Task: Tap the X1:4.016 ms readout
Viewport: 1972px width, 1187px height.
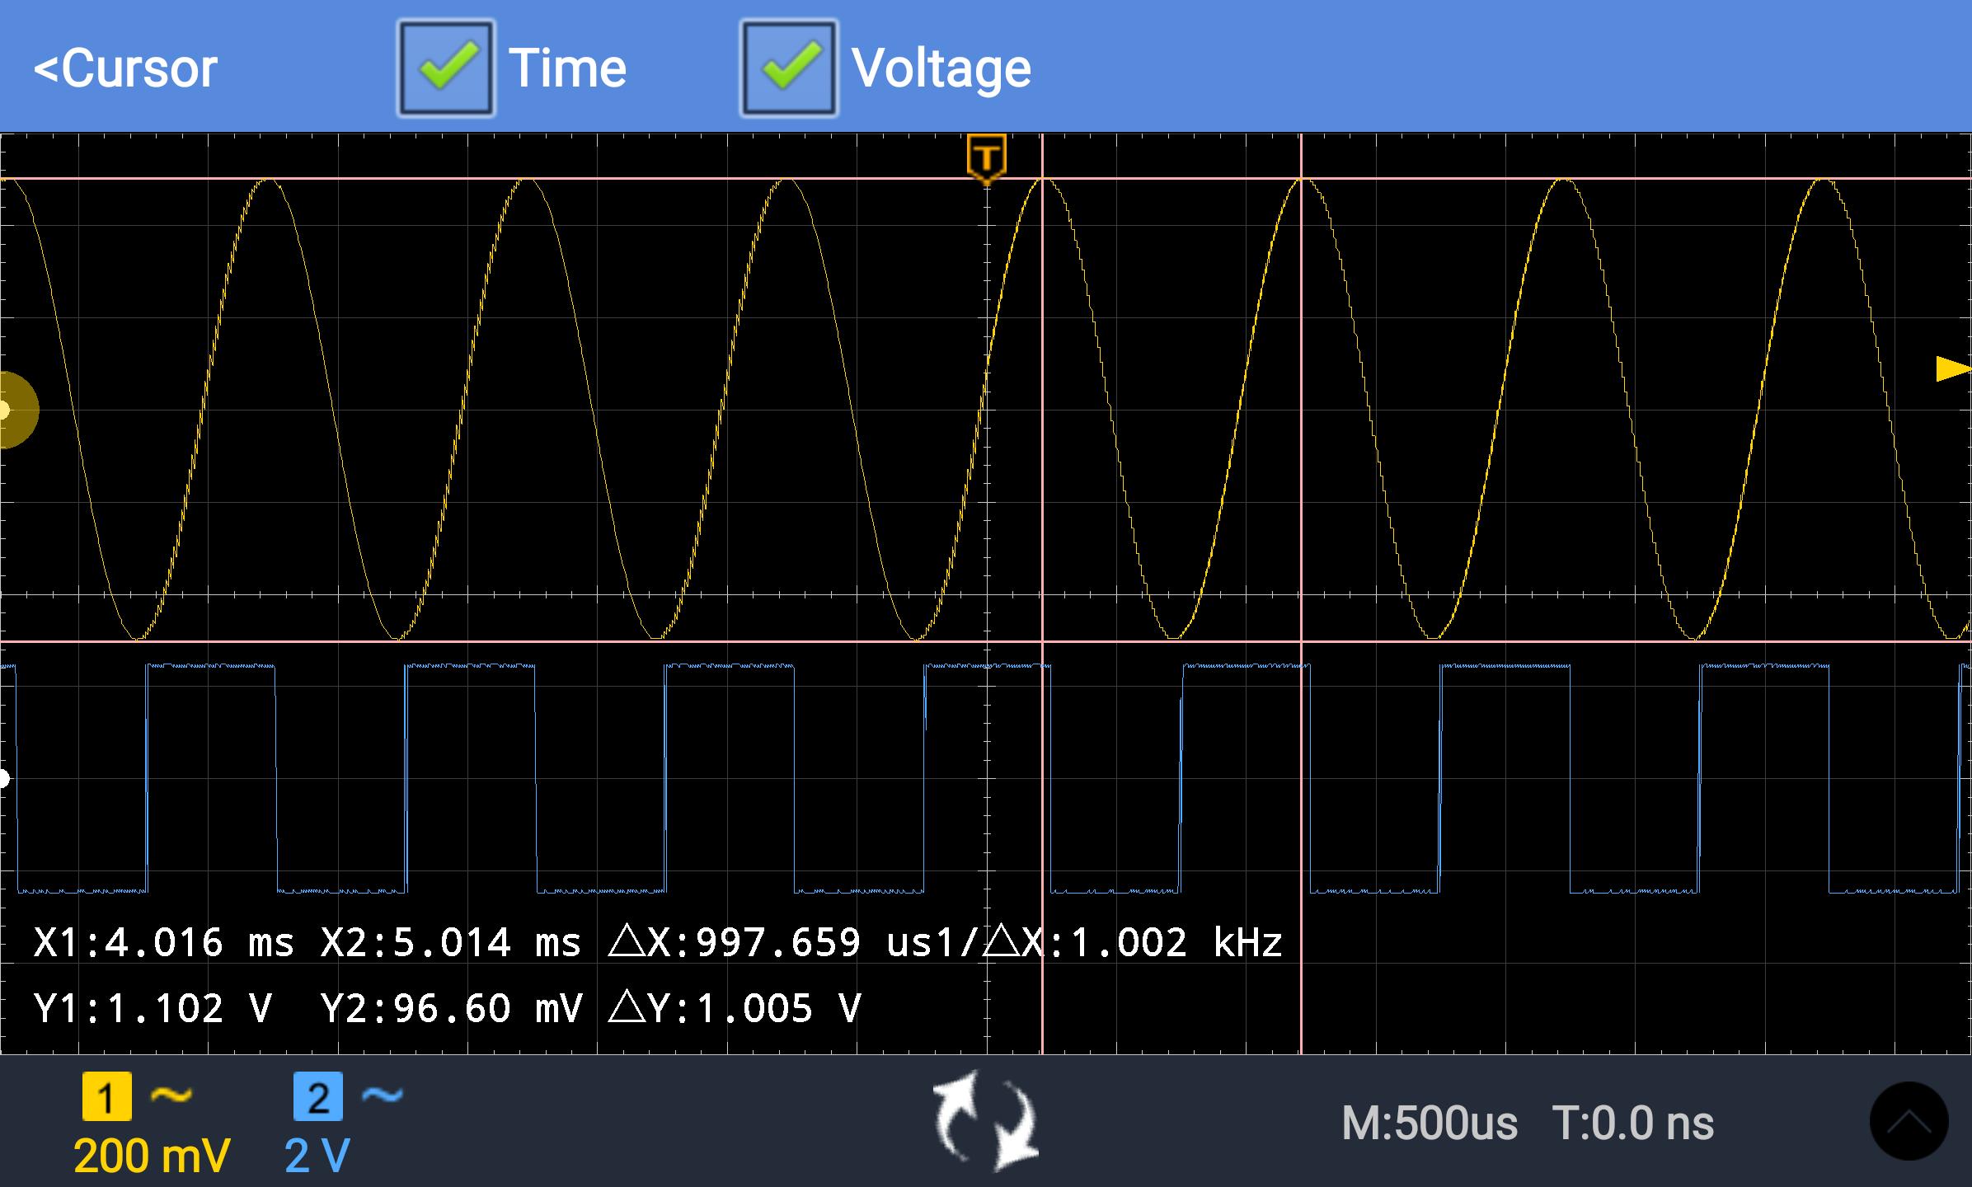Action: 164,942
